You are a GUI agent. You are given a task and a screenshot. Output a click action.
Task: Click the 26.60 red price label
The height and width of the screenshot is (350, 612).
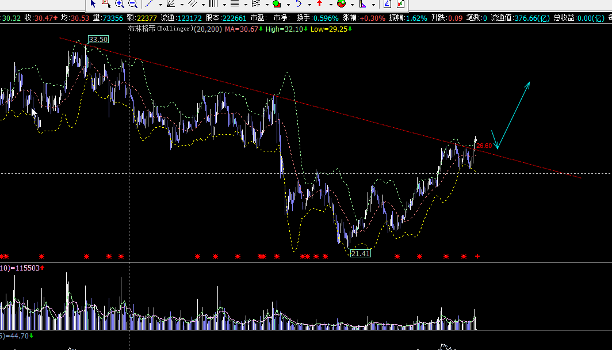coord(484,146)
